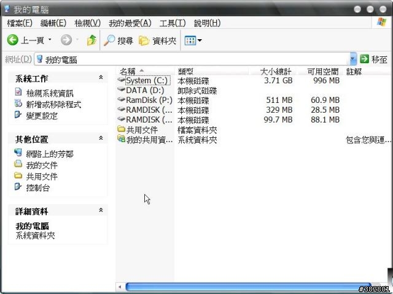Sort by the 可用空間 column header
The height and width of the screenshot is (294, 393).
[x=321, y=72]
